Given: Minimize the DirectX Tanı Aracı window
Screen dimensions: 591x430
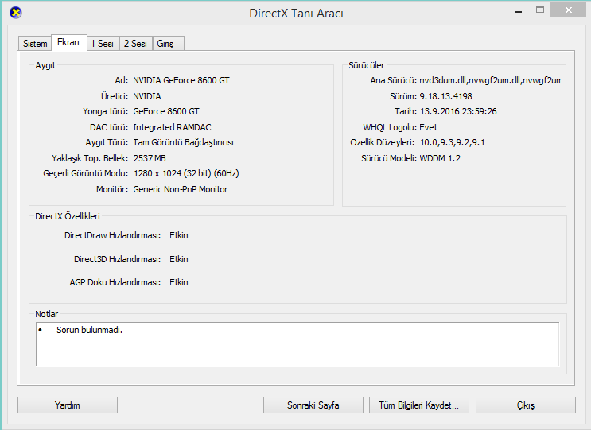Looking at the screenshot, I should [519, 11].
